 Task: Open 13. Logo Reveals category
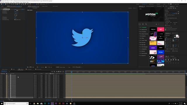click(x=143, y=53)
